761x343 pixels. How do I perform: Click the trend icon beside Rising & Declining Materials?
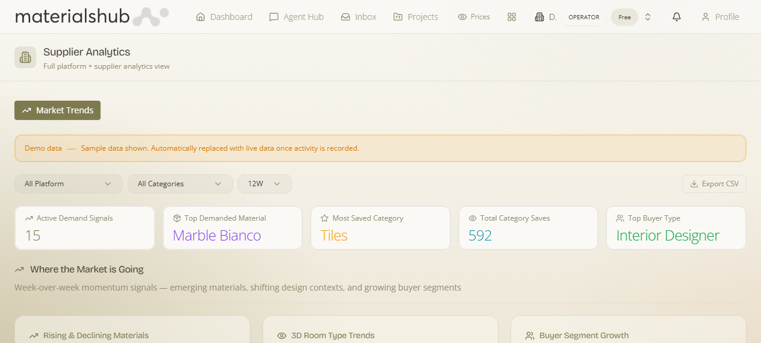click(x=34, y=336)
